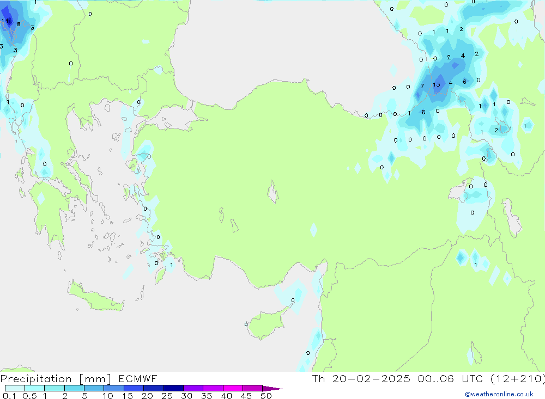Click the legend scale label '0.1'

[x=9, y=396]
